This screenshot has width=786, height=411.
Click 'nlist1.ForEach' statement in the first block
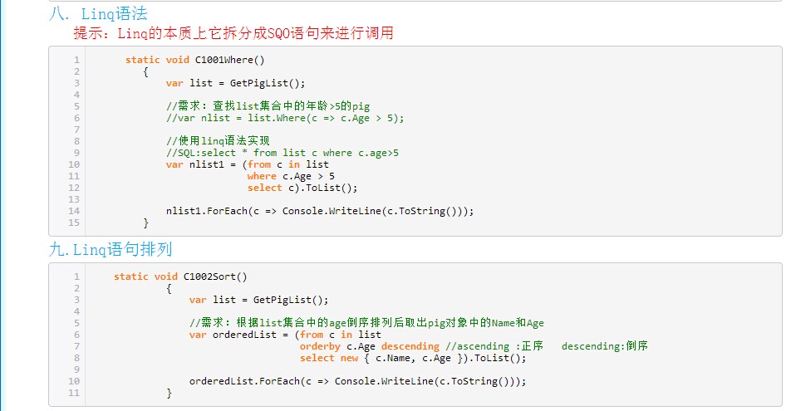[320, 211]
